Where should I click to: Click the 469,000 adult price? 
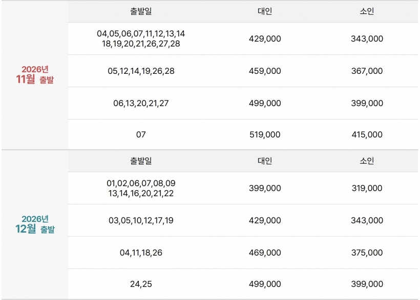(265, 252)
